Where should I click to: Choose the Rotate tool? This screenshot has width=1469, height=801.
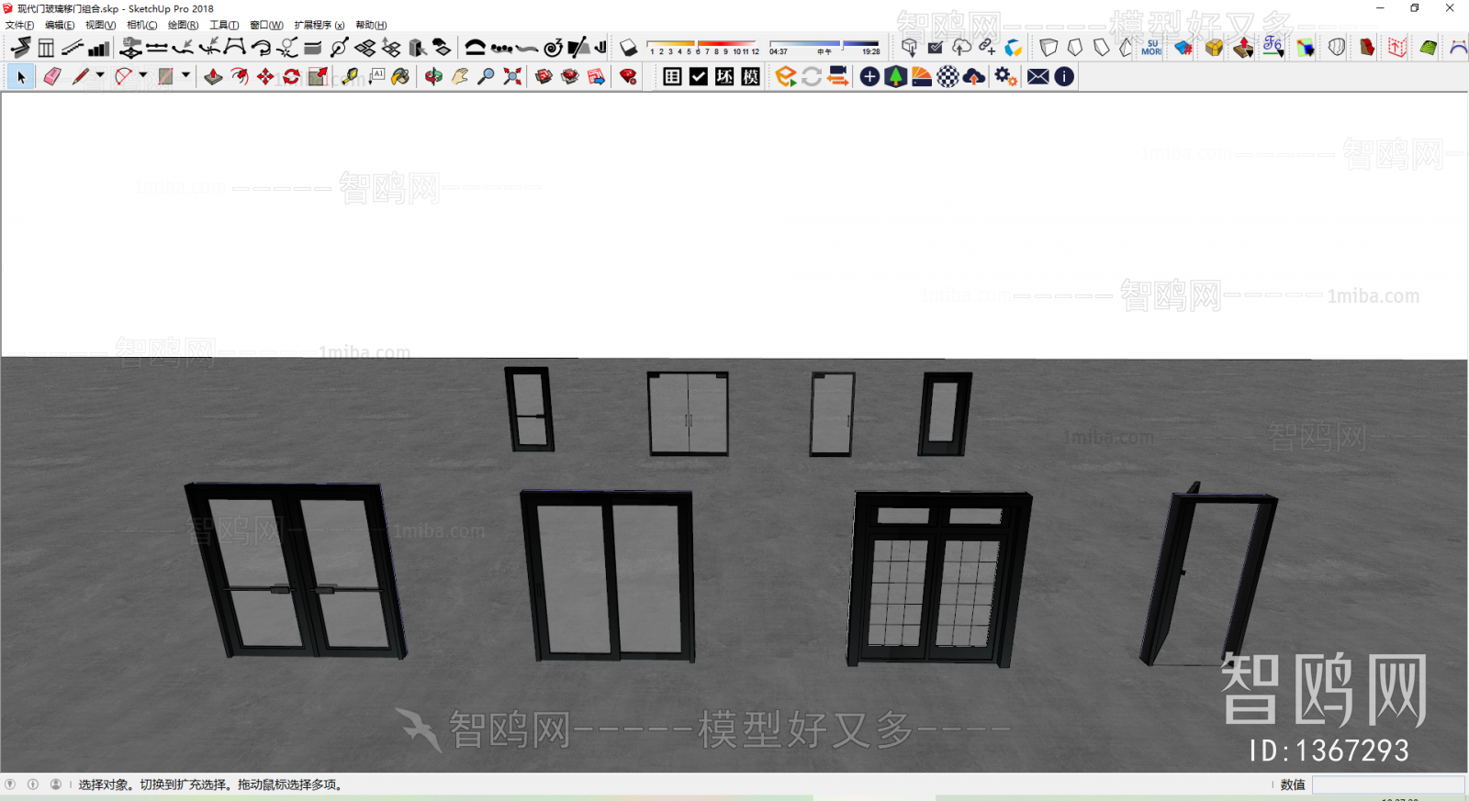click(x=292, y=77)
